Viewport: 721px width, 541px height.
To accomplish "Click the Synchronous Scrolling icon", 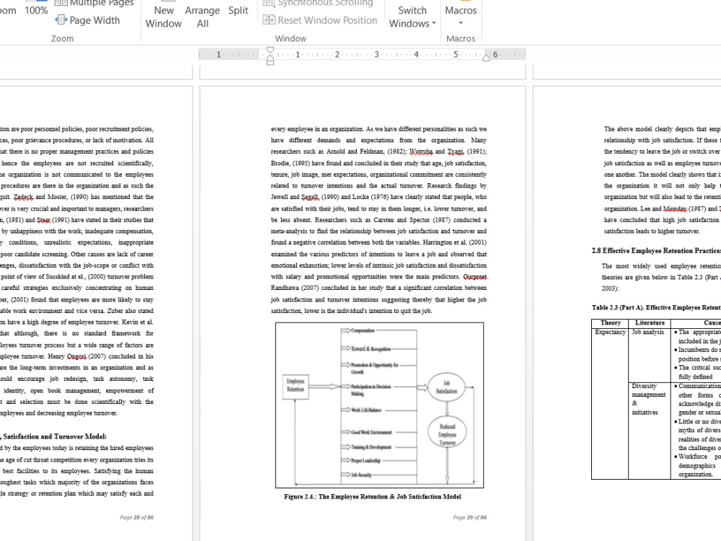I will tap(268, 3).
